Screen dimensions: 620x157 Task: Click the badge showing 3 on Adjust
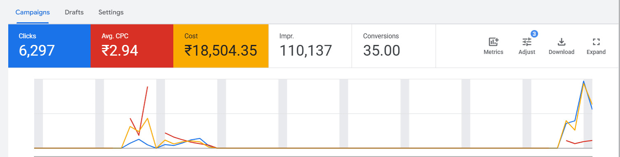pyautogui.click(x=534, y=33)
